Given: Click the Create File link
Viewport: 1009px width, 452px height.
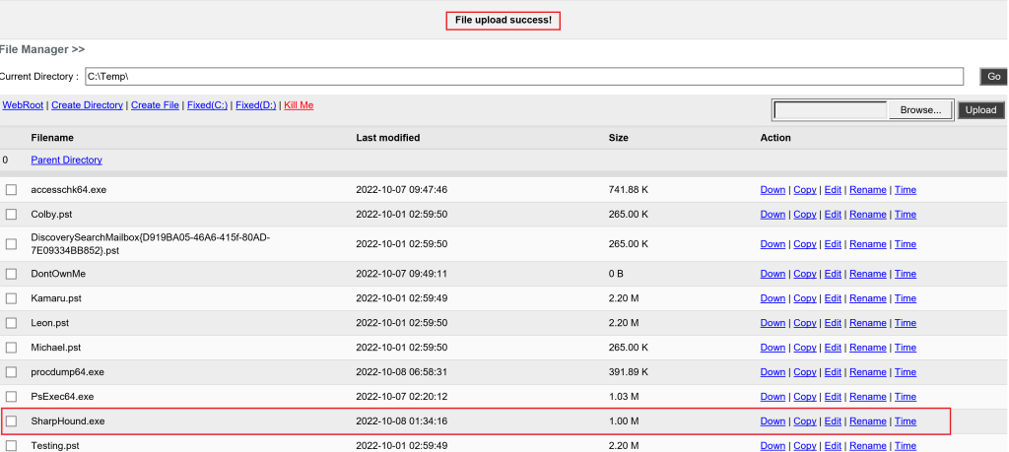Looking at the screenshot, I should click(x=155, y=105).
